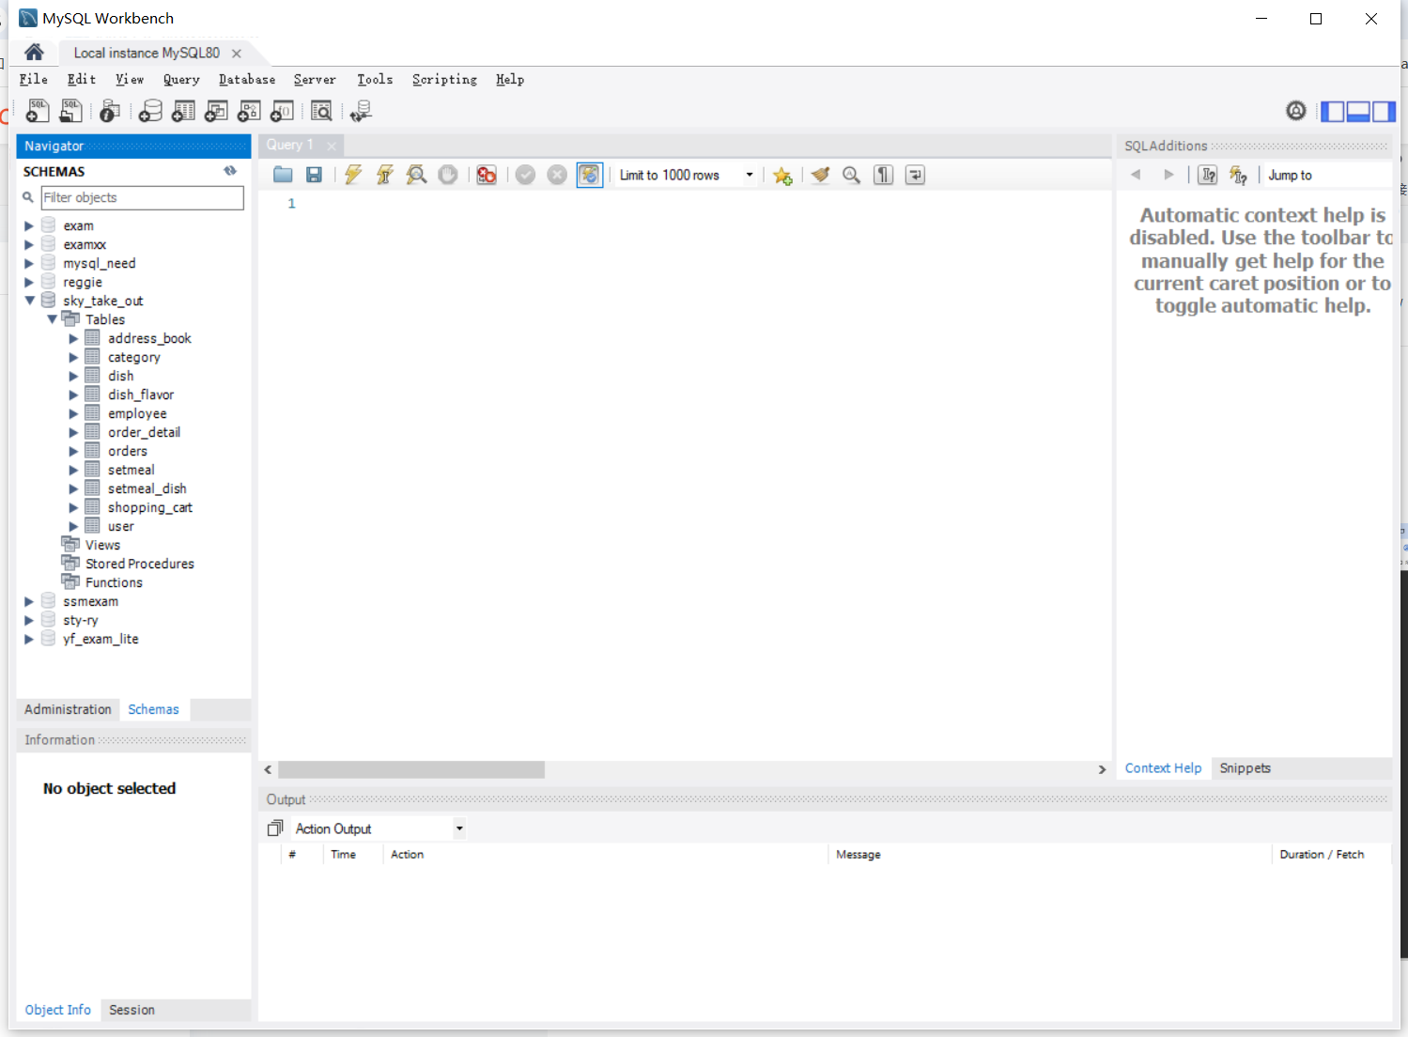The image size is (1408, 1037).
Task: Switch to the Snippets tab
Action: [1245, 768]
